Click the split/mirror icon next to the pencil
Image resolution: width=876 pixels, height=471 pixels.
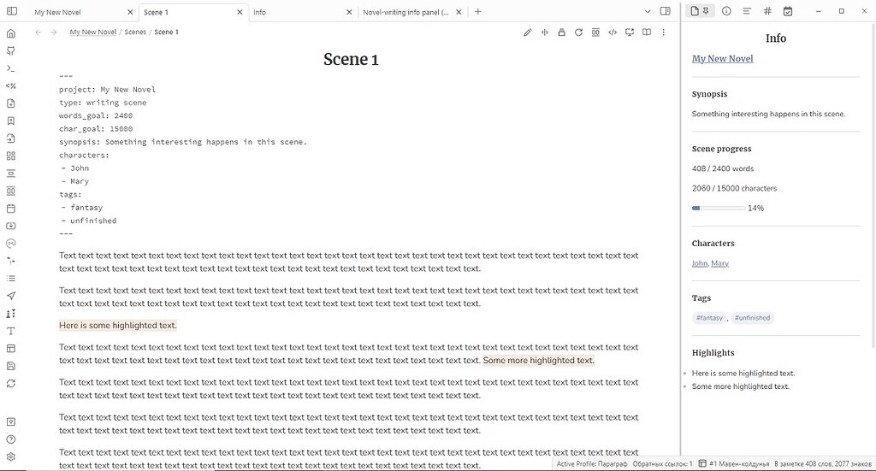pos(544,32)
